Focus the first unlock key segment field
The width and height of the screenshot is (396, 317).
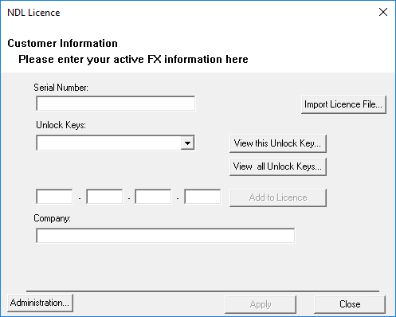pos(54,197)
